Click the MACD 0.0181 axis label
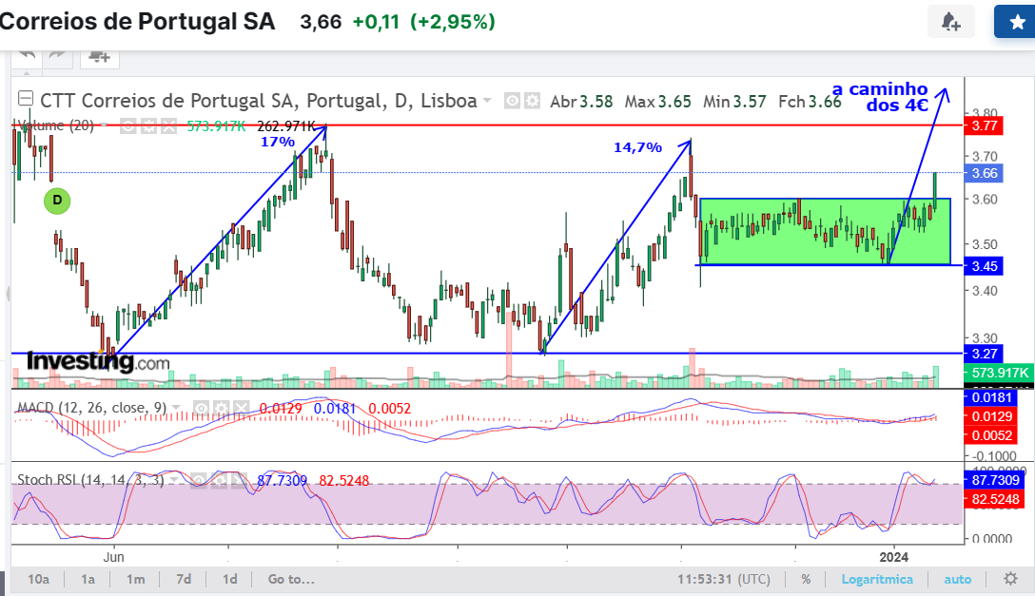The width and height of the screenshot is (1035, 596). click(991, 397)
